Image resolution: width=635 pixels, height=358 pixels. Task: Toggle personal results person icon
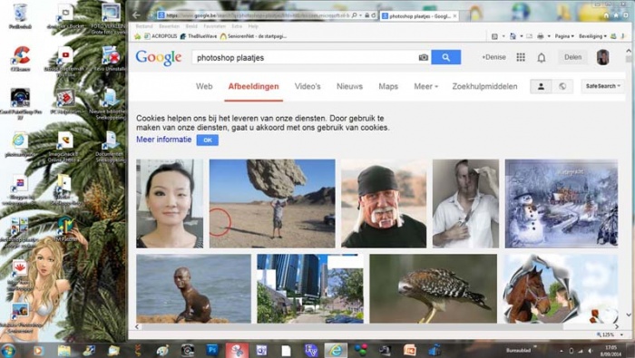click(541, 86)
